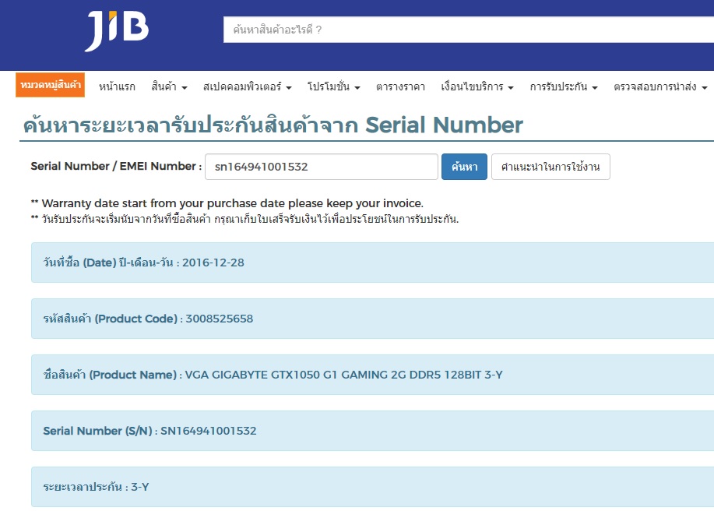
Task: Expand the เงื่อนไขบริการ dropdown
Action: pyautogui.click(x=477, y=86)
